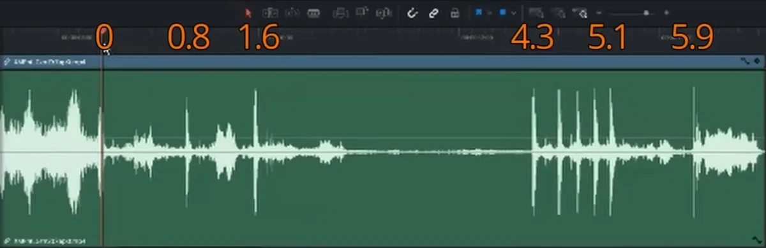Select the Blade edit mode tool

[x=313, y=12]
